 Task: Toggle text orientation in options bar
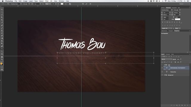[8, 4]
